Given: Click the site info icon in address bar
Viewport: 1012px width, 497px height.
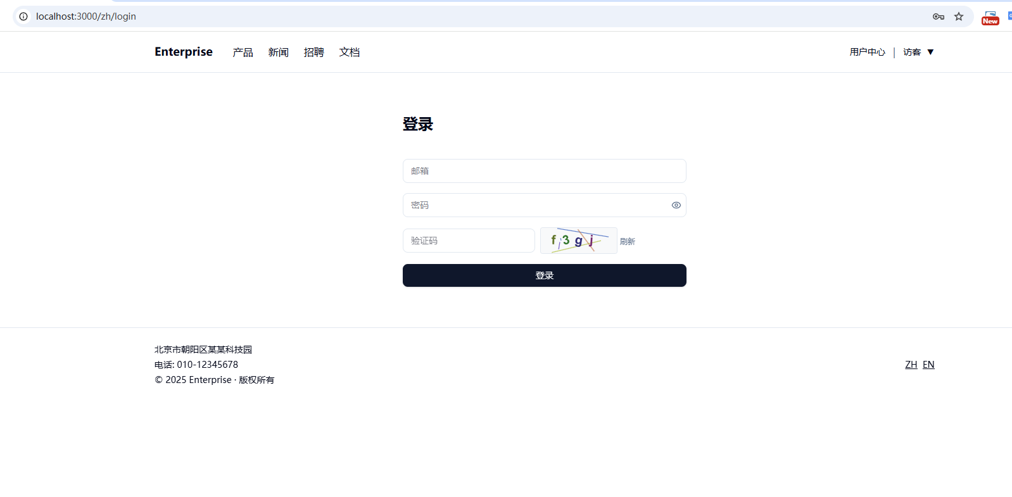Looking at the screenshot, I should (x=23, y=16).
